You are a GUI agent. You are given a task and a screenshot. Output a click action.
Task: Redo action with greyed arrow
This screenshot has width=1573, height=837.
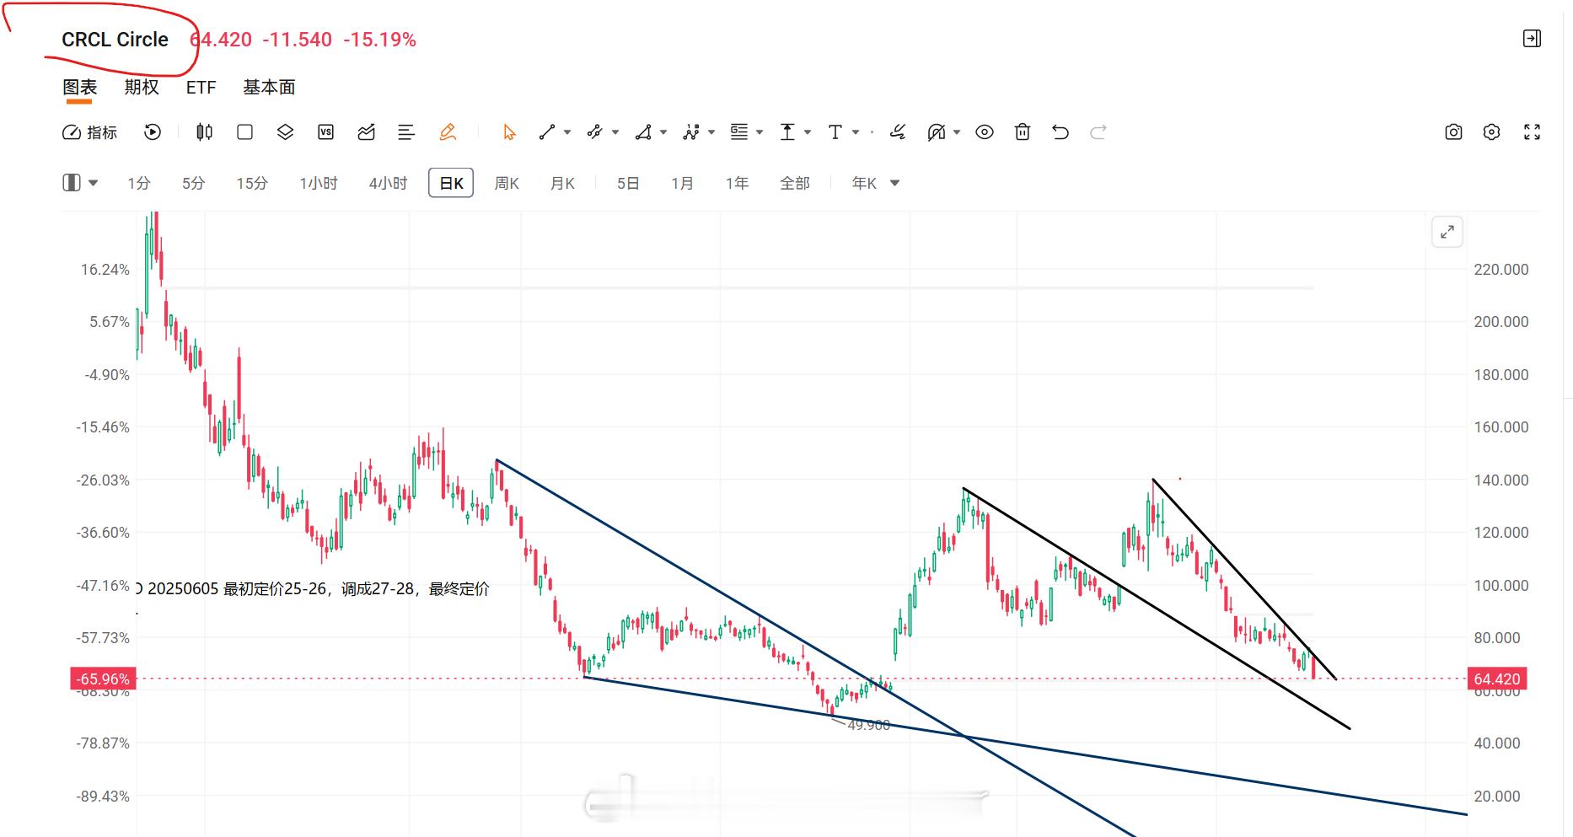coord(1098,132)
